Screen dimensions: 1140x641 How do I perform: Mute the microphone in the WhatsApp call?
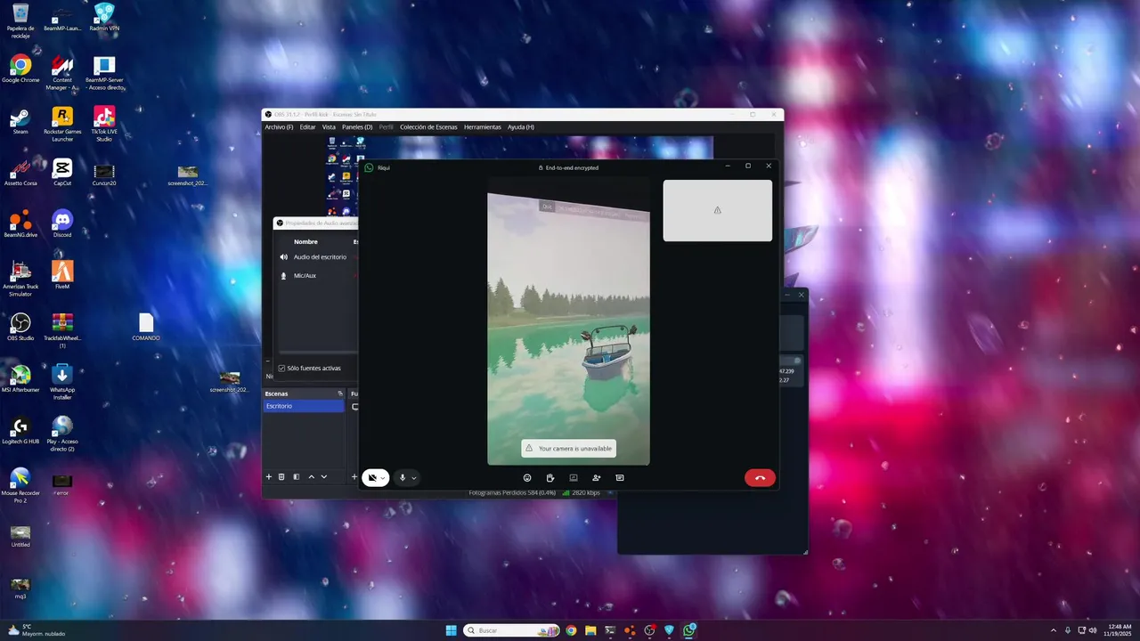403,478
